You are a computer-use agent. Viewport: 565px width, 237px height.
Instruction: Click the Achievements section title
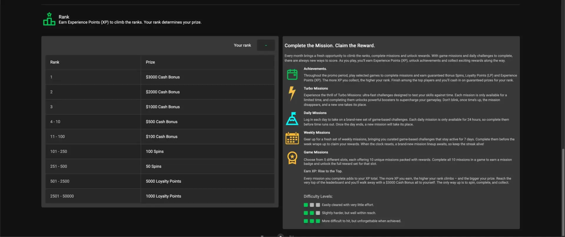(315, 69)
